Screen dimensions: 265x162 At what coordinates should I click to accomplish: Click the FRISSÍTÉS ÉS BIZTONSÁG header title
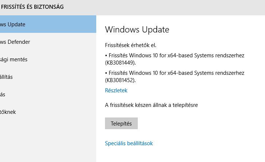coord(32,7)
